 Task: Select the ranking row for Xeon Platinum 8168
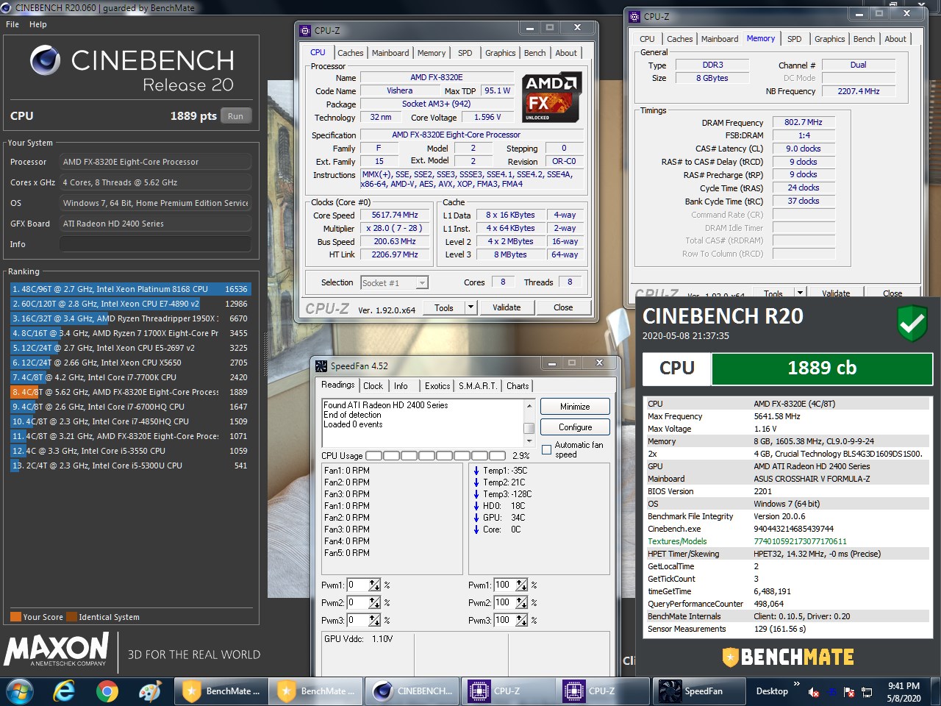130,289
